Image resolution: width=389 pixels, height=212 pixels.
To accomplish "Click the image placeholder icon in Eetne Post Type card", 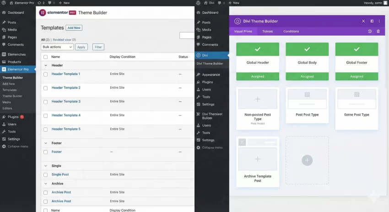I will pyautogui.click(x=357, y=95).
